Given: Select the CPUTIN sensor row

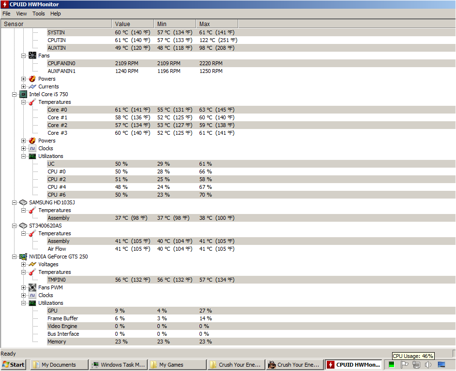Looking at the screenshot, I should click(x=251, y=40).
